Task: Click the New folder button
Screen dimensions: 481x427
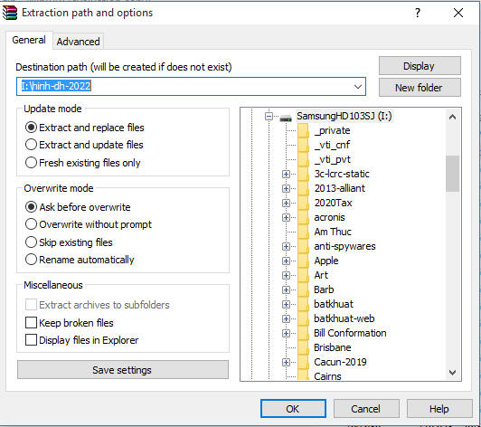Action: [x=420, y=88]
